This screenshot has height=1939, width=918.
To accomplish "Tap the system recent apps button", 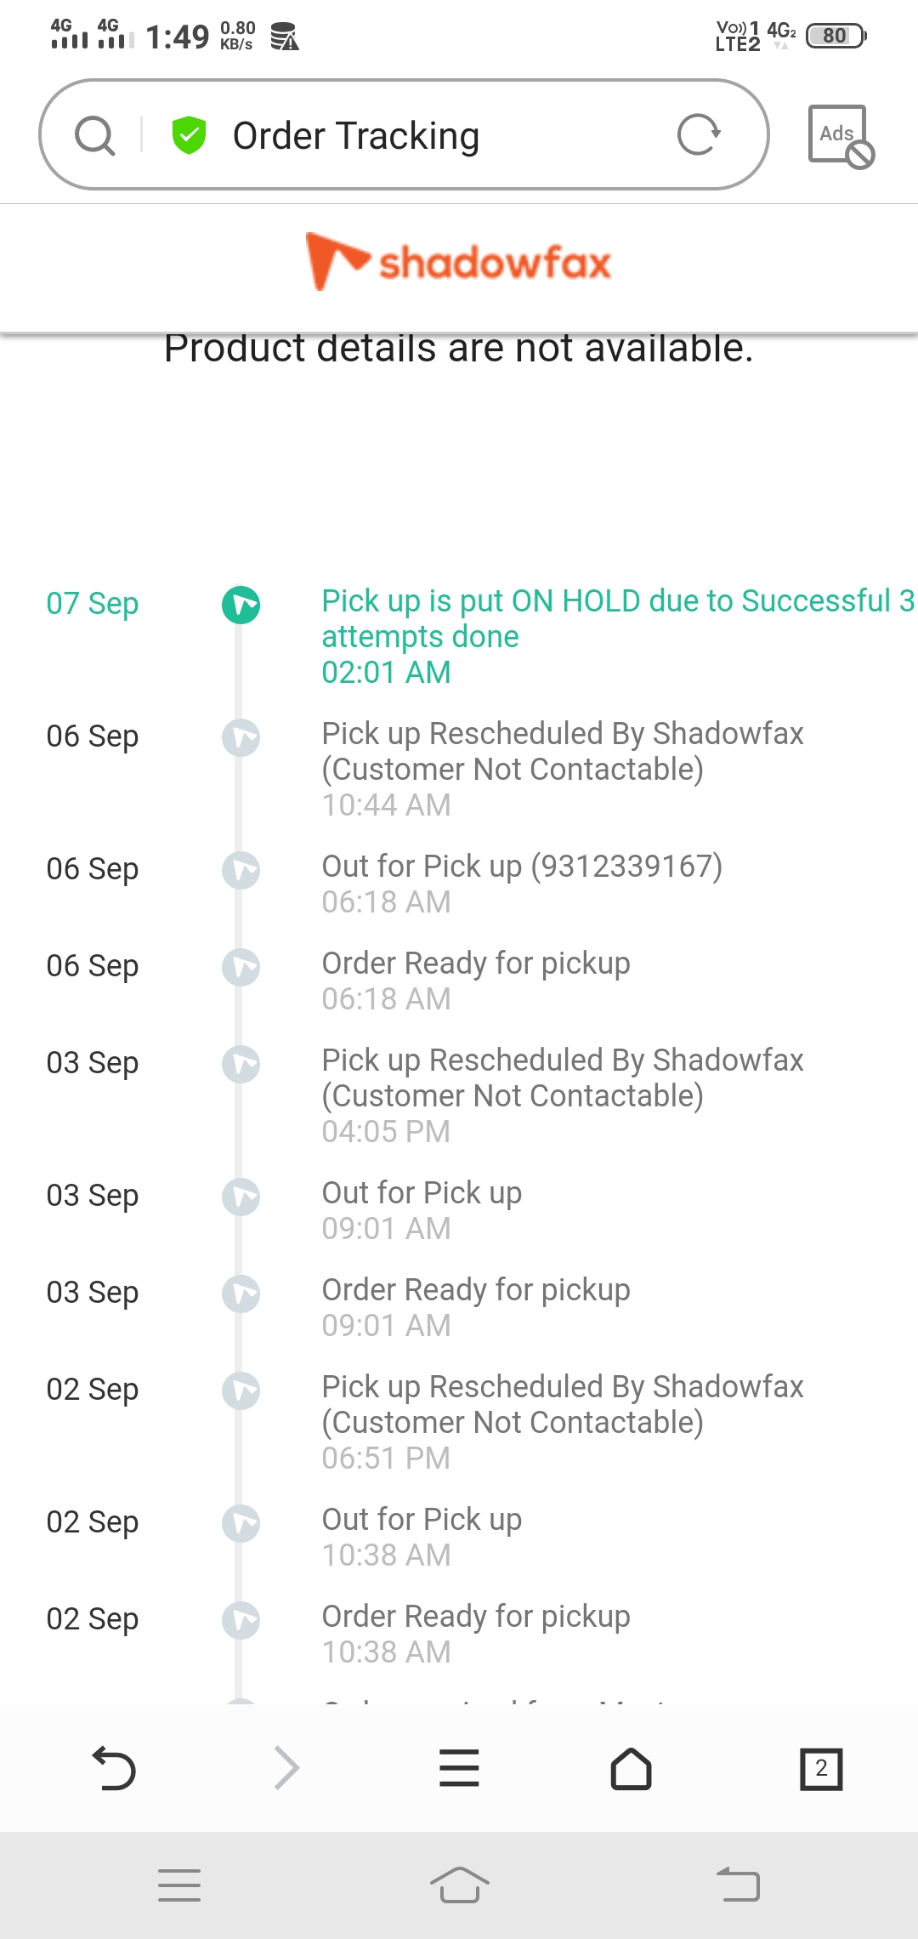I will (179, 1885).
